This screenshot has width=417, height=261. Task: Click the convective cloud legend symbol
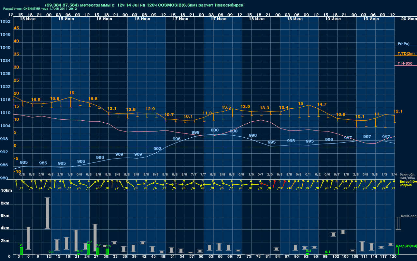click(x=398, y=223)
